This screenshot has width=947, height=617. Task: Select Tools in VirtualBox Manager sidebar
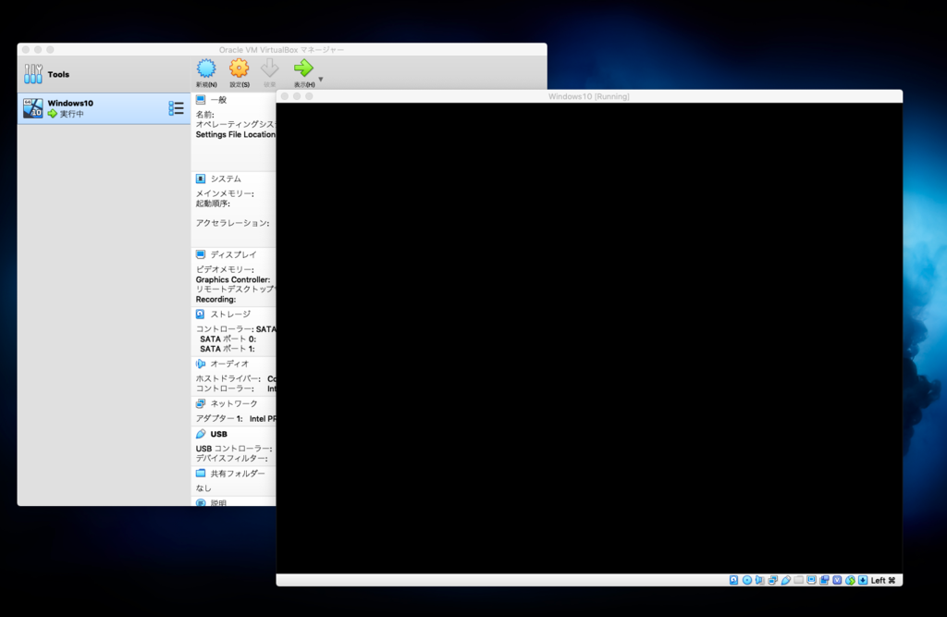[x=104, y=74]
